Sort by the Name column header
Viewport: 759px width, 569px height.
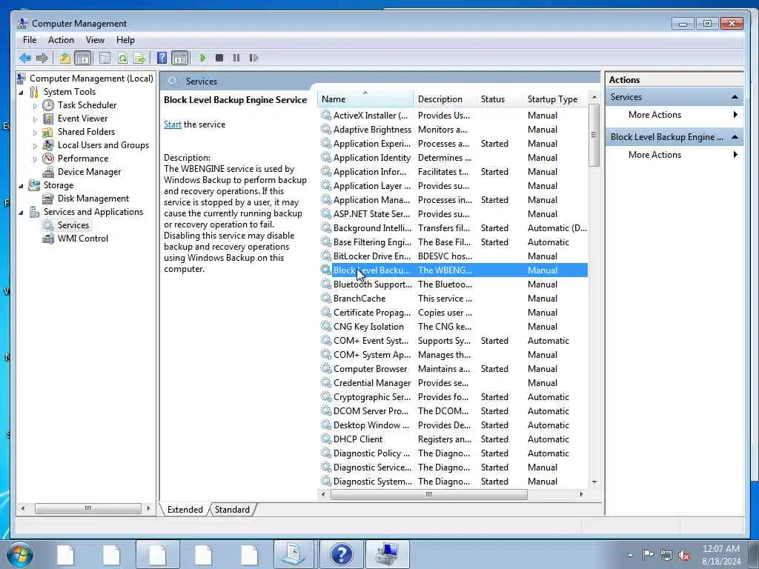365,99
